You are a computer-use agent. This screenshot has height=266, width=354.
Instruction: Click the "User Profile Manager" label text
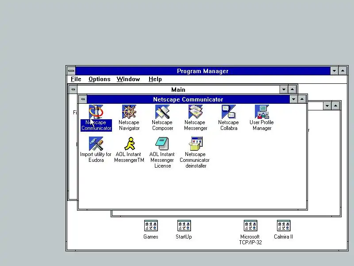coord(262,125)
